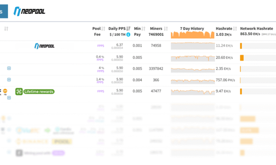The width and height of the screenshot is (276, 165).
Task: Click the 11.24 EH/s hashrate value
Action: 224,46
